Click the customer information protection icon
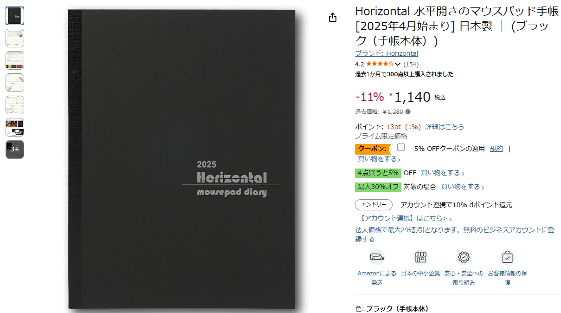 click(508, 257)
